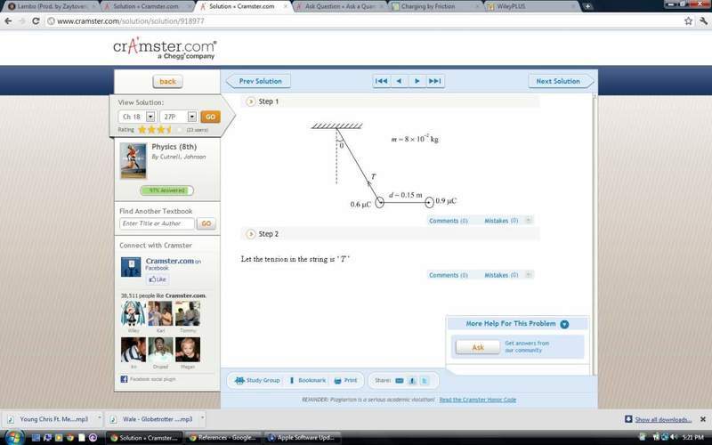Viewport: 712px width, 445px height.
Task: Open Apple Software Update taskbar window
Action: click(302, 437)
